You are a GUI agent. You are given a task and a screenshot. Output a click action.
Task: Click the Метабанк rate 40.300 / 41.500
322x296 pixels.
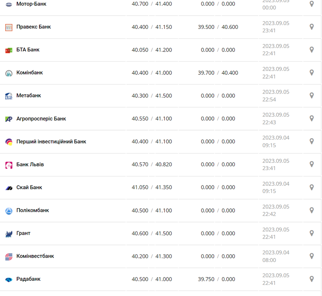point(152,96)
